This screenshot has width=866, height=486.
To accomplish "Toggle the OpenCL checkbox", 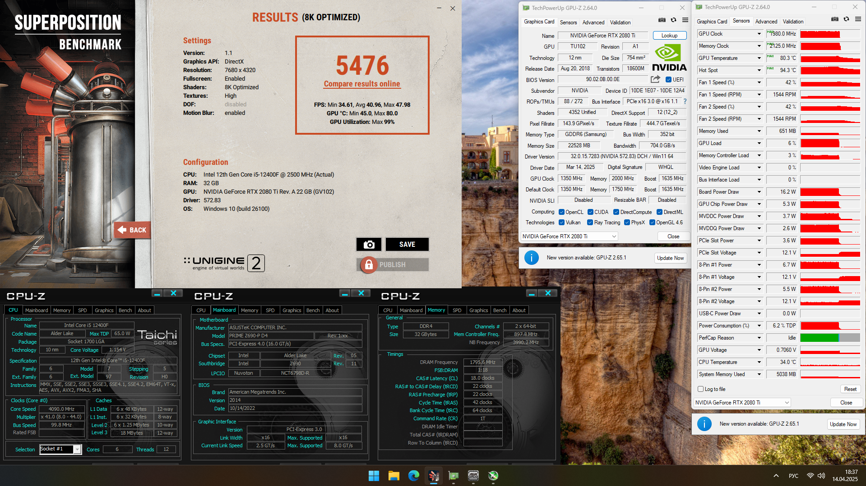I will tap(561, 212).
